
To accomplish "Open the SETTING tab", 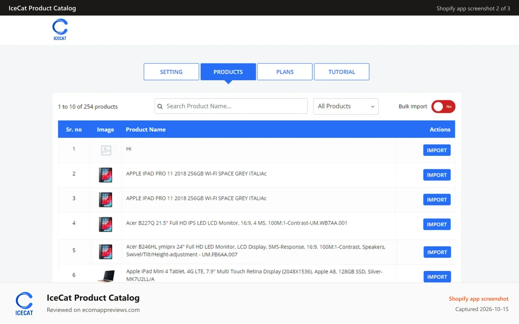I will point(171,72).
